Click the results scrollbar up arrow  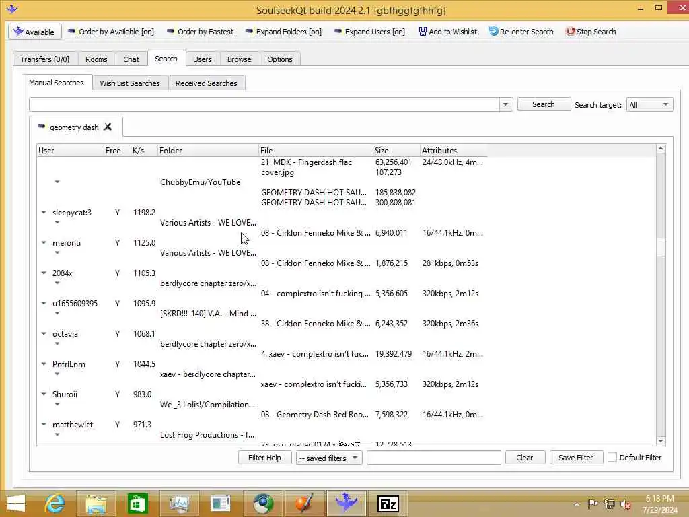(661, 149)
